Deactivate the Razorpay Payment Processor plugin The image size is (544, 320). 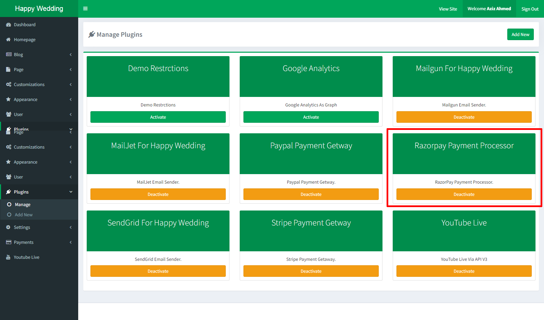[x=464, y=194]
